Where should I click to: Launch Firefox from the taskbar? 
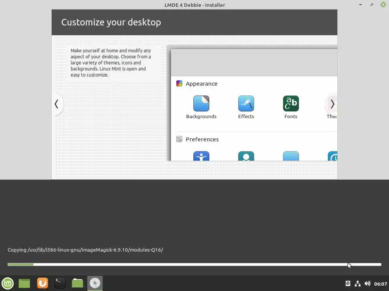coord(43,283)
